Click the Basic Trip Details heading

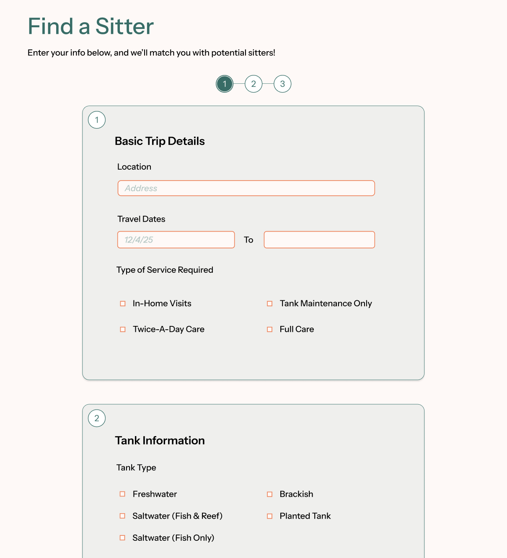click(x=160, y=141)
